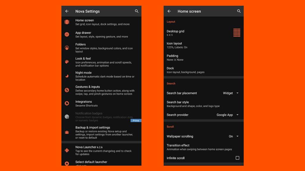Click the Home screen title in header

point(189,11)
